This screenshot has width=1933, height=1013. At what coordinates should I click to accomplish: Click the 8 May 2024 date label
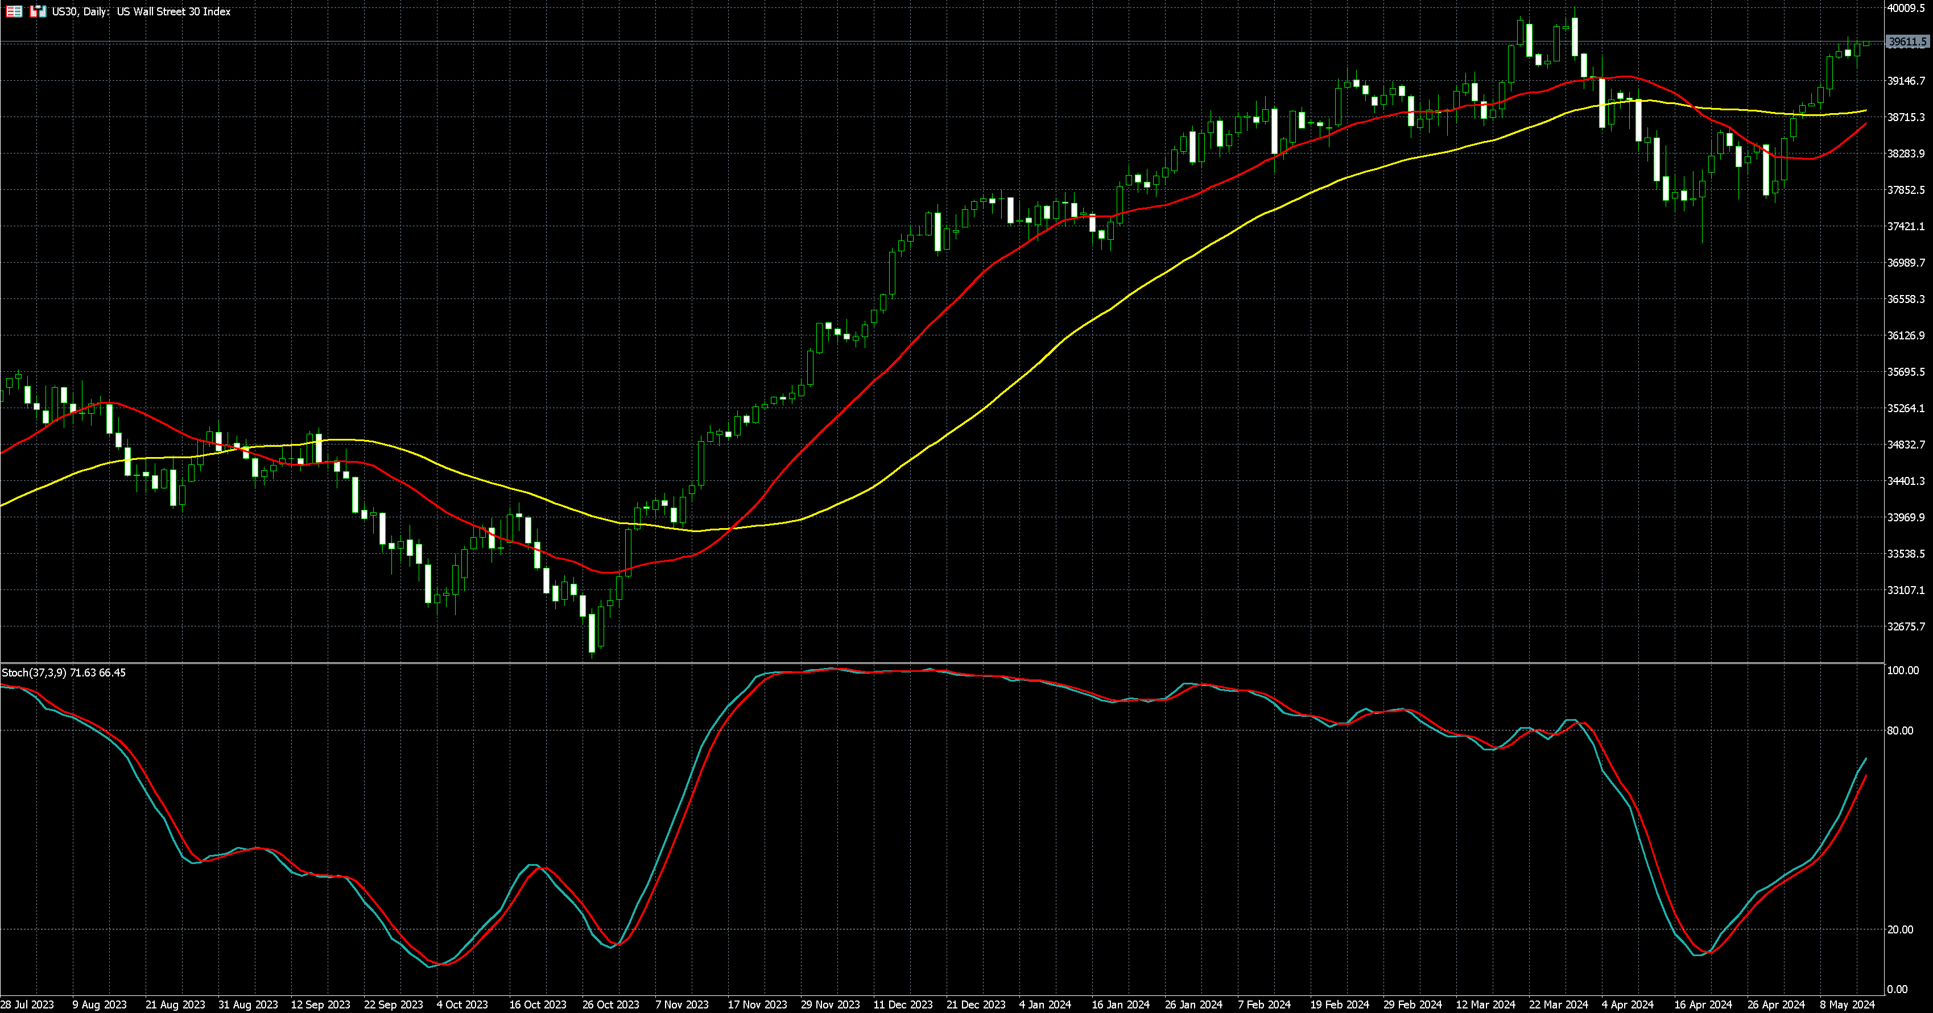pyautogui.click(x=1848, y=1004)
